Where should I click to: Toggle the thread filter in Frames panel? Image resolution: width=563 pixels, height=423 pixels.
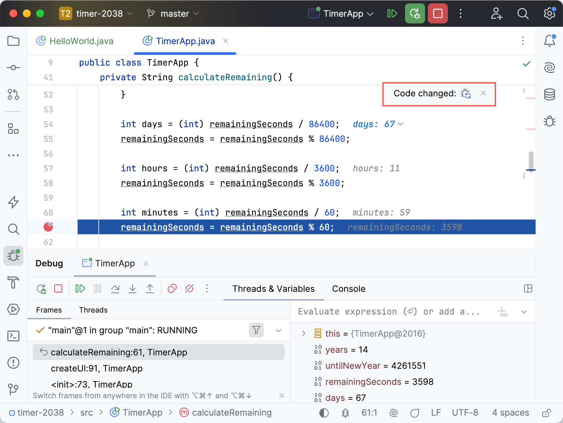(x=256, y=330)
